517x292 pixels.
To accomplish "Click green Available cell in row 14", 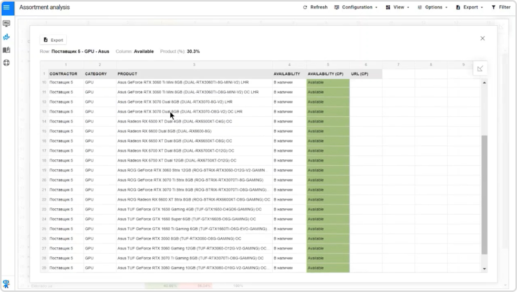I will click(328, 122).
